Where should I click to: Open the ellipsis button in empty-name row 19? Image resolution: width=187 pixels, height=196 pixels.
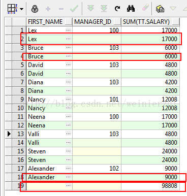coord(68,185)
